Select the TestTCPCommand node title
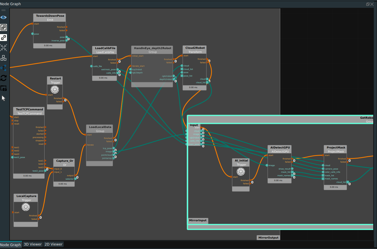This screenshot has height=249, width=377. coord(30,109)
